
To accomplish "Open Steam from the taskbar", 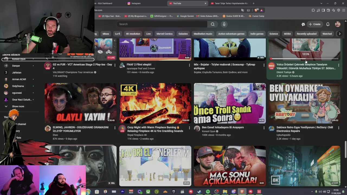I will pos(199,192).
